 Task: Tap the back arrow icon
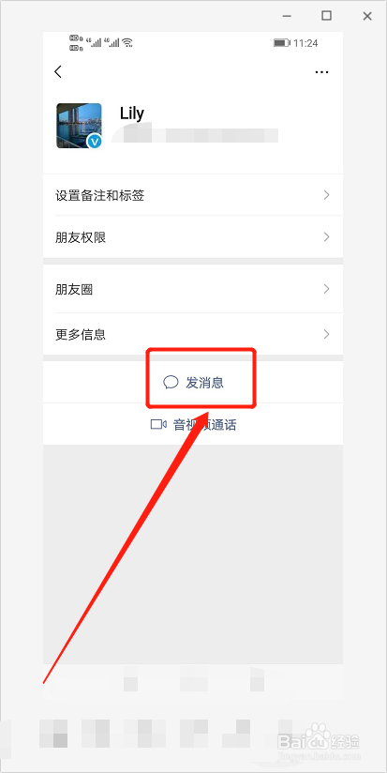click(58, 72)
